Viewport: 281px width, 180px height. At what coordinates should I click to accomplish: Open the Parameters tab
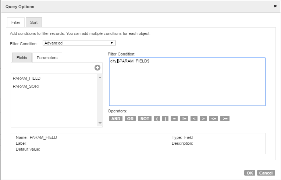point(47,58)
